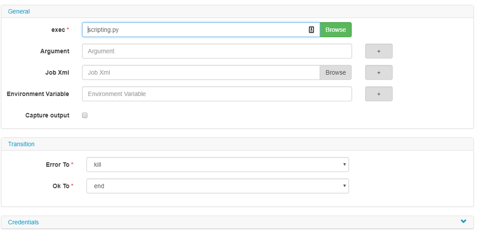The width and height of the screenshot is (480, 230).
Task: Click the green Browse button for exec
Action: 335,30
